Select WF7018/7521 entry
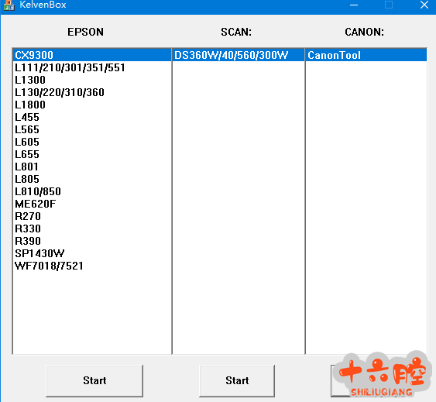Viewport: 436px width, 402px height. pyautogui.click(x=92, y=266)
